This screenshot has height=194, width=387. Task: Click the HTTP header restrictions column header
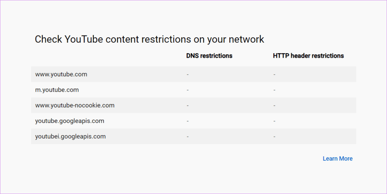pos(308,56)
